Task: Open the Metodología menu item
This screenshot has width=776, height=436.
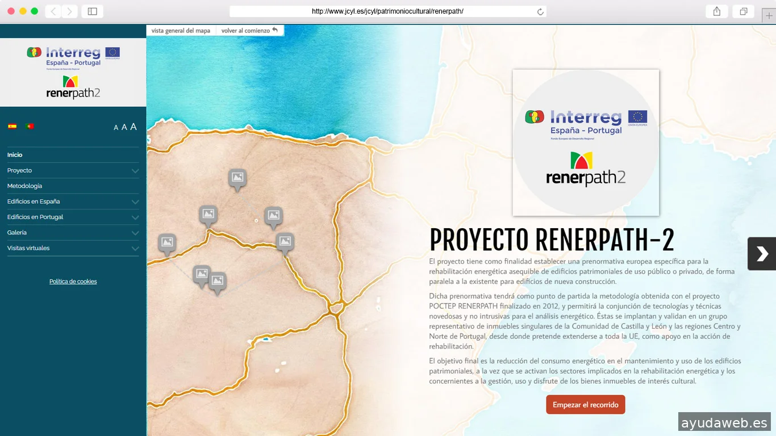Action: click(24, 186)
